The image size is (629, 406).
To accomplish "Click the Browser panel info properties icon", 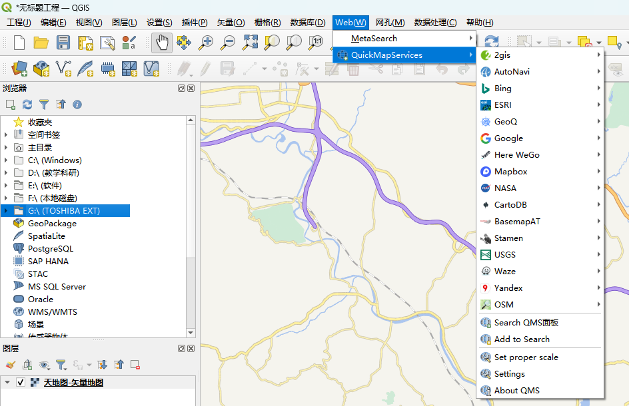I will click(x=77, y=104).
